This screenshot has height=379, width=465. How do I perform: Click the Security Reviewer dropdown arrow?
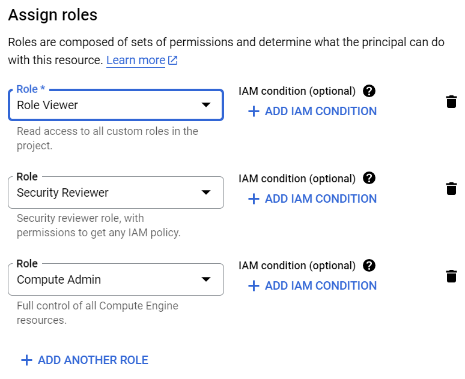pos(206,192)
